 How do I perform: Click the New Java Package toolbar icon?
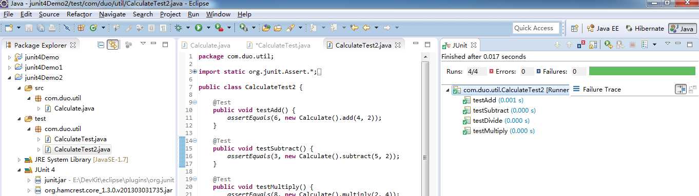coord(81,28)
